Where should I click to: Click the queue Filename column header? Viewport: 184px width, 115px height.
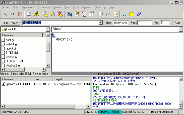point(16,79)
